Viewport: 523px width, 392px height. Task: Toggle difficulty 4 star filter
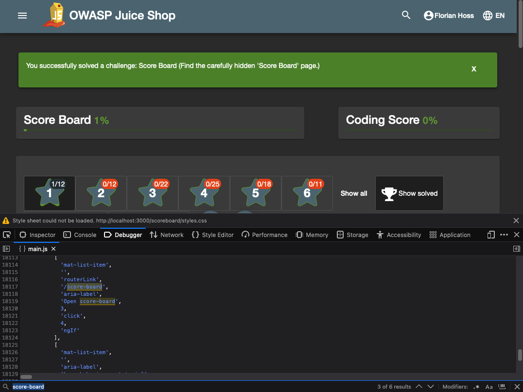coord(204,193)
